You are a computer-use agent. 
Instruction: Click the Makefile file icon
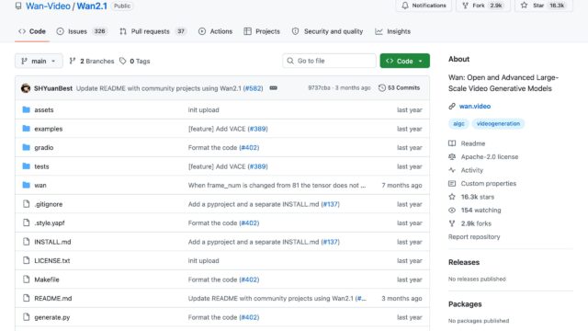pyautogui.click(x=27, y=280)
